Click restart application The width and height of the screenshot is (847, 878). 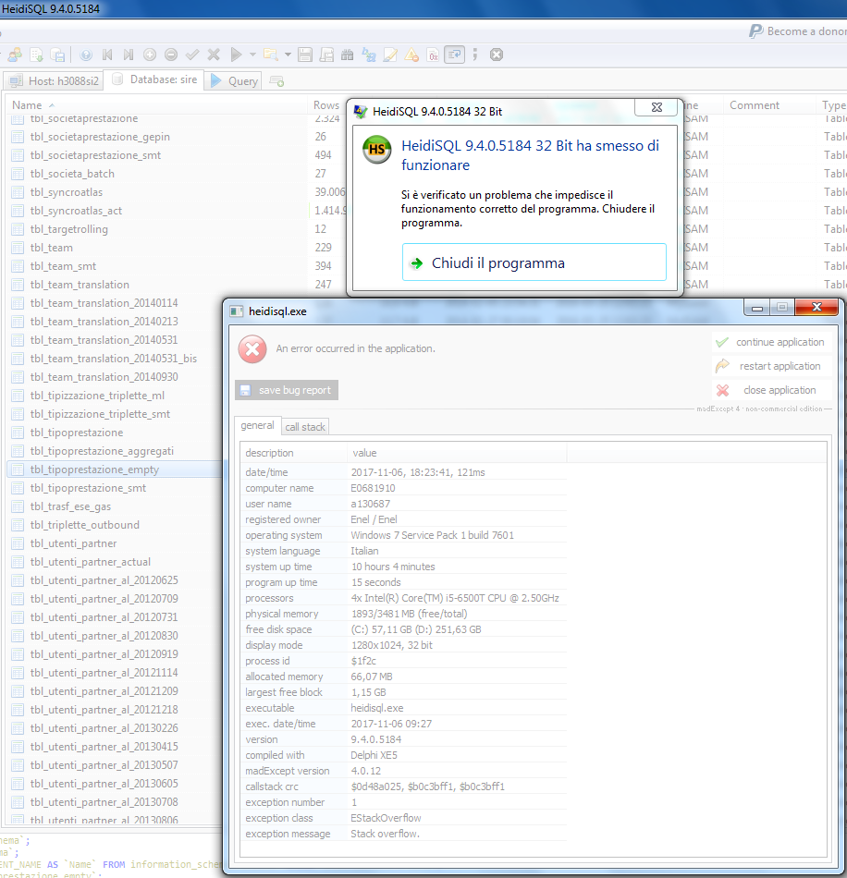[771, 366]
